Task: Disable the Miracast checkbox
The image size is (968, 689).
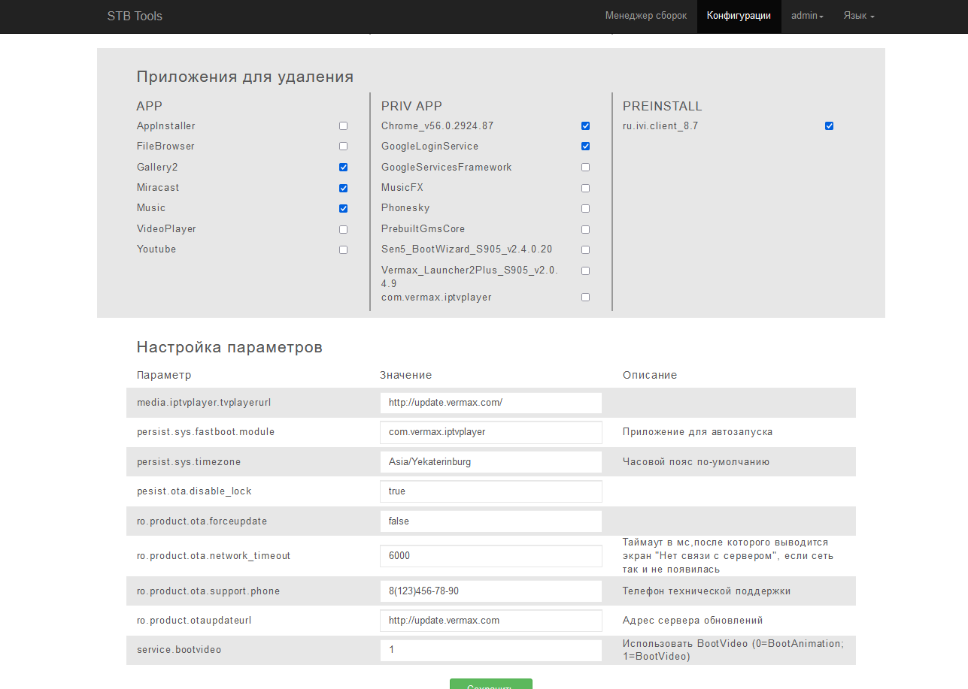Action: pos(343,188)
